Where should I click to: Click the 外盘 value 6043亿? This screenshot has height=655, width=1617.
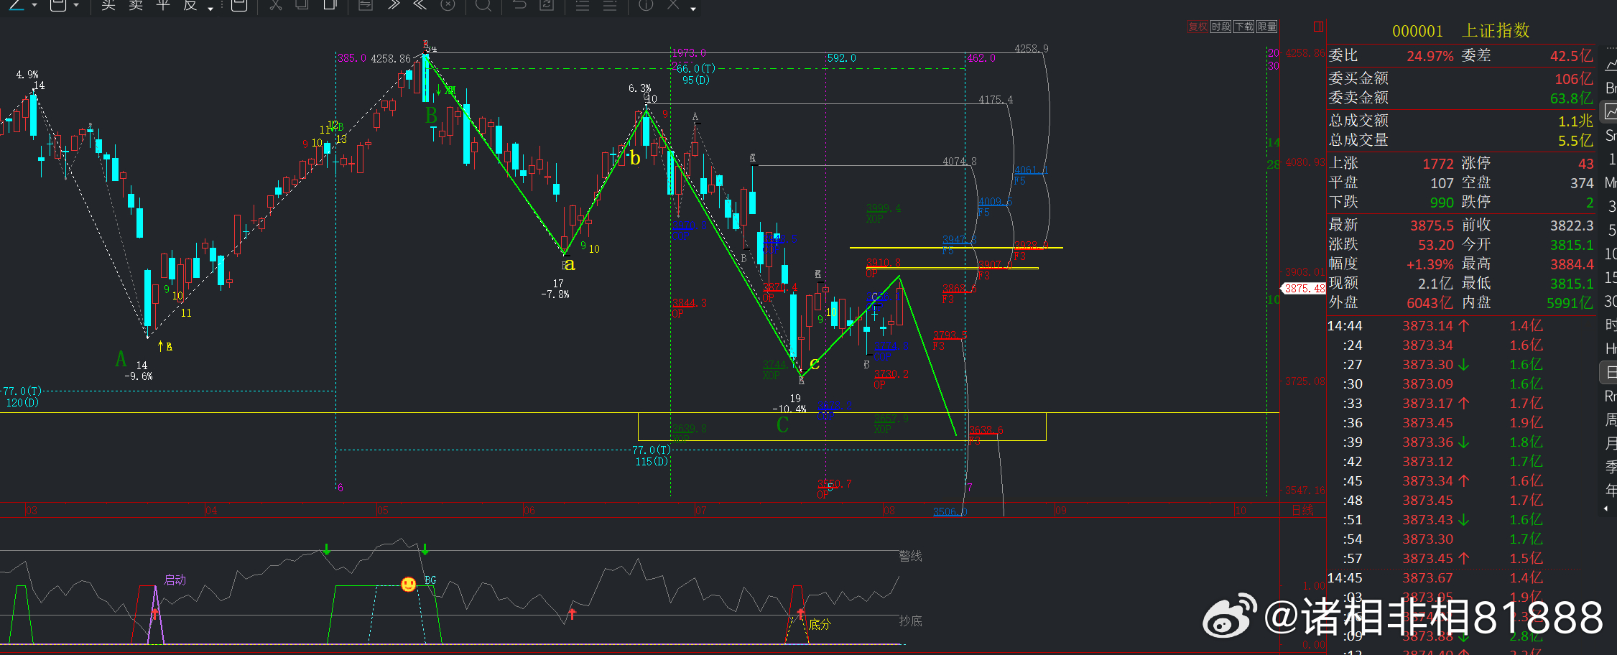click(x=1430, y=303)
